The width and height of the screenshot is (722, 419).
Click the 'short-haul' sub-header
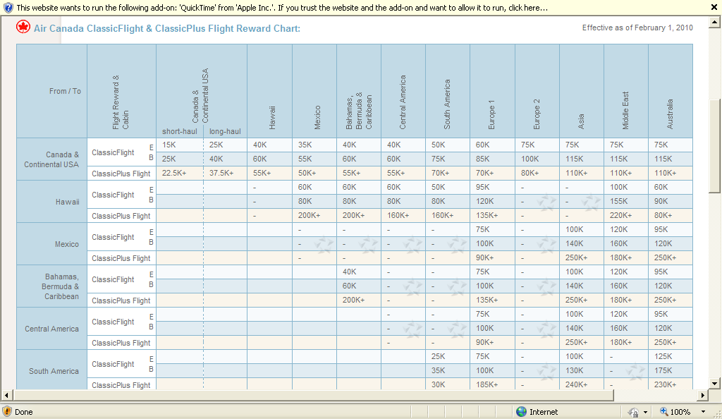(x=180, y=131)
